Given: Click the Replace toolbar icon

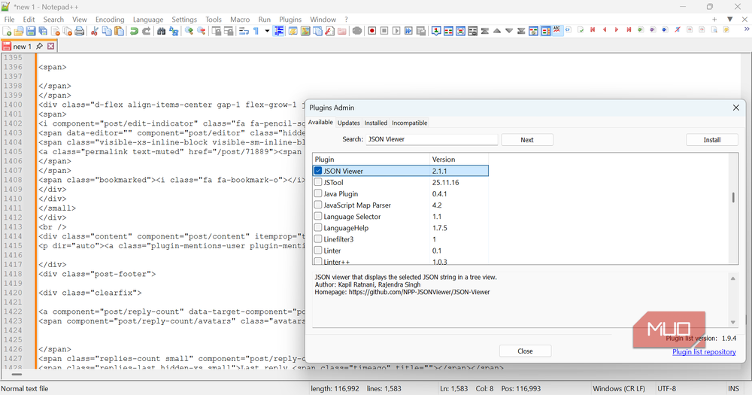Looking at the screenshot, I should click(x=174, y=31).
